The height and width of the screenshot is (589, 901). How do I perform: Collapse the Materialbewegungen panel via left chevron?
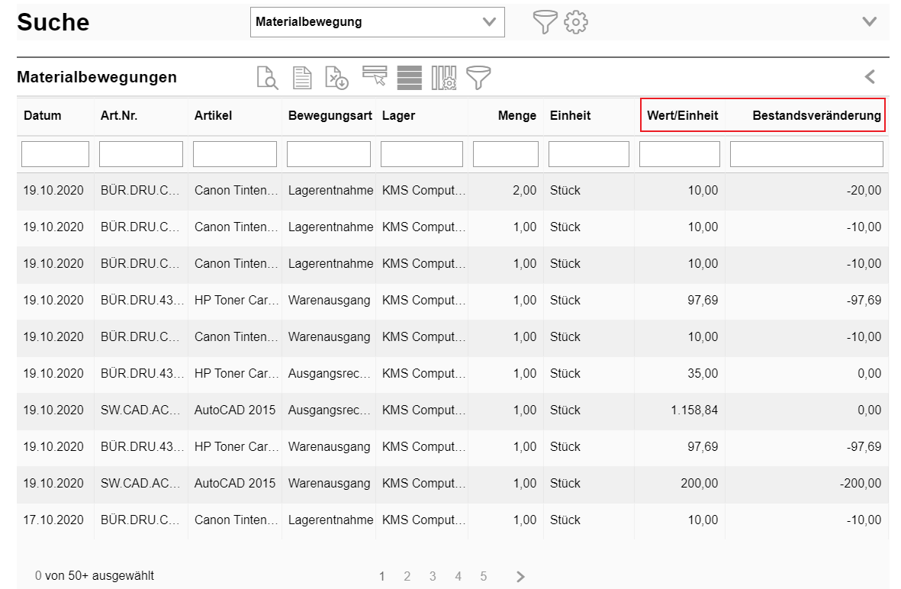point(870,76)
